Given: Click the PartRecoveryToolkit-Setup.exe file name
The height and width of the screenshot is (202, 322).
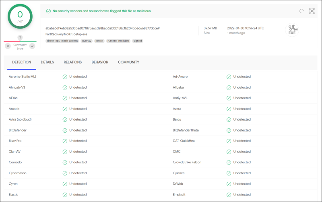Looking at the screenshot, I should click(66, 34).
